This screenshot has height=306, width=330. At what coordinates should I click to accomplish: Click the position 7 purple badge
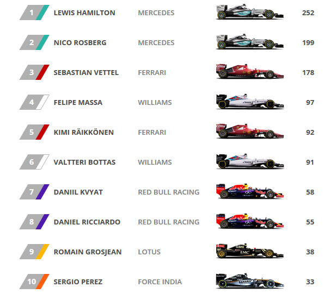point(34,192)
